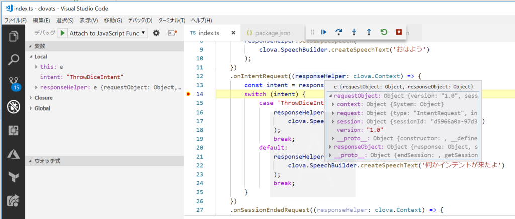
Task: Open the ターミナル(T) menu
Action: pos(172,20)
